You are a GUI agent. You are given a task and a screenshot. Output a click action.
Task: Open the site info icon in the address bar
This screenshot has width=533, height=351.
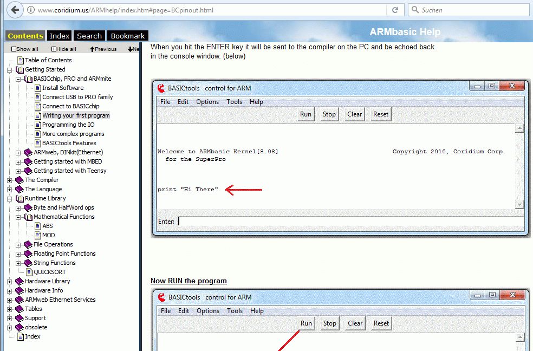click(30, 10)
